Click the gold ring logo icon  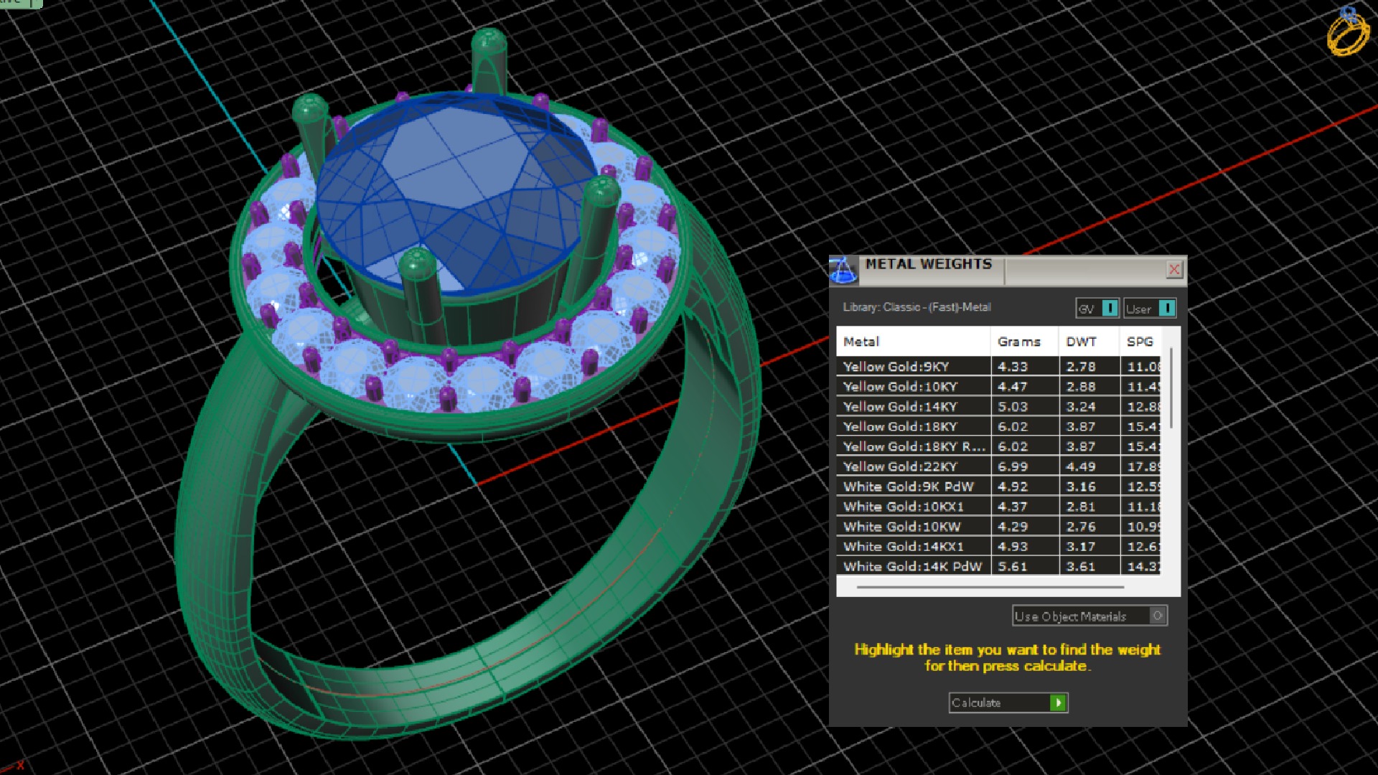(1347, 31)
